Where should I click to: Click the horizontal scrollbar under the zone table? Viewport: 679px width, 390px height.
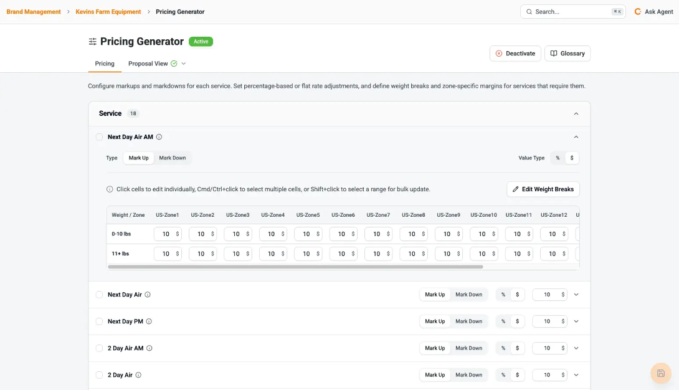(295, 267)
